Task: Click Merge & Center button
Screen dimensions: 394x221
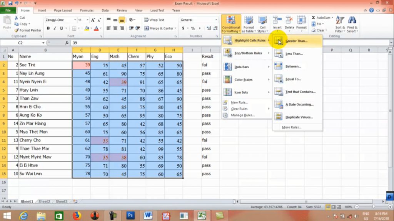Action: click(x=159, y=28)
